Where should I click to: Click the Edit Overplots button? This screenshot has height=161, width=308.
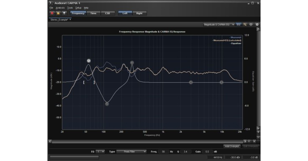[251, 146]
